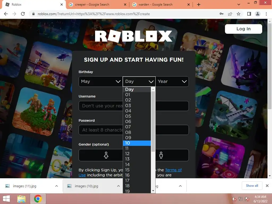Switch to warden Google Search tab

(161, 5)
